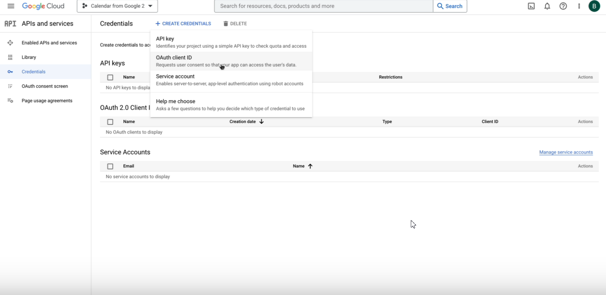Image resolution: width=606 pixels, height=295 pixels.
Task: Sort Service Accounts by Name arrow
Action: click(x=310, y=166)
